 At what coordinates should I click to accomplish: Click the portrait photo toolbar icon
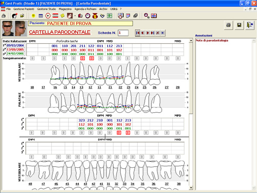pyautogui.click(x=70, y=16)
